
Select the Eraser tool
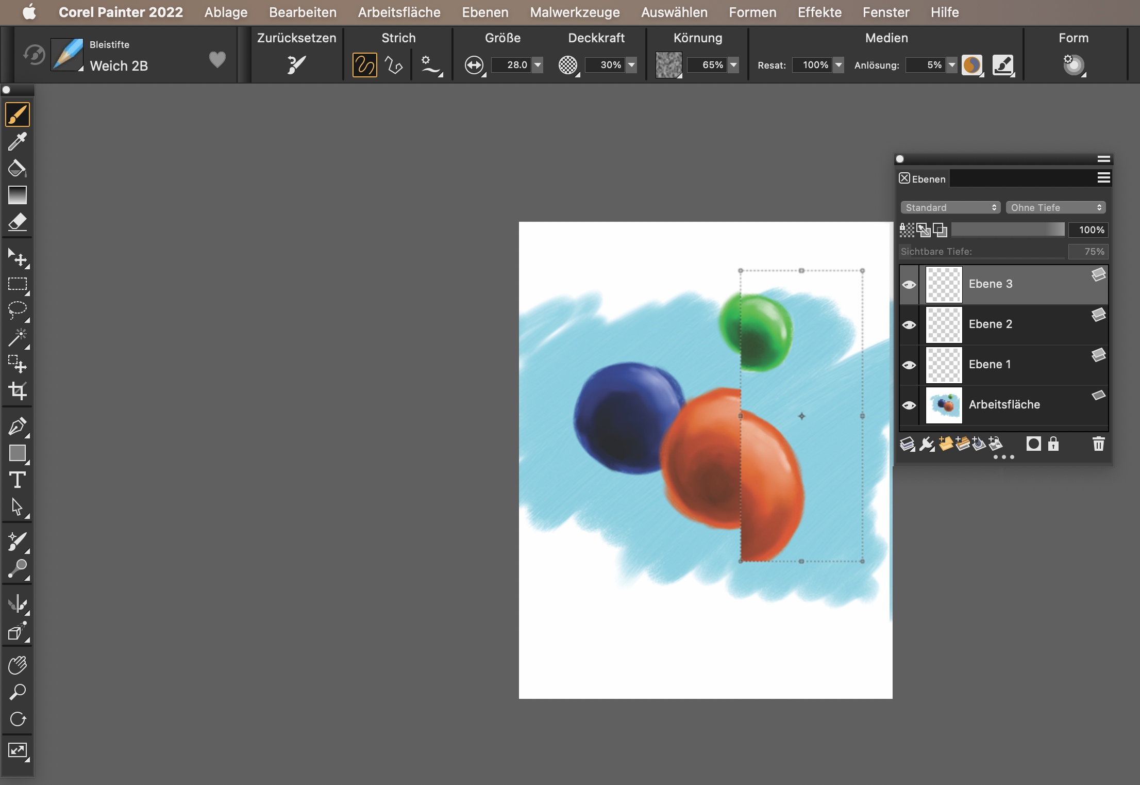(x=17, y=222)
